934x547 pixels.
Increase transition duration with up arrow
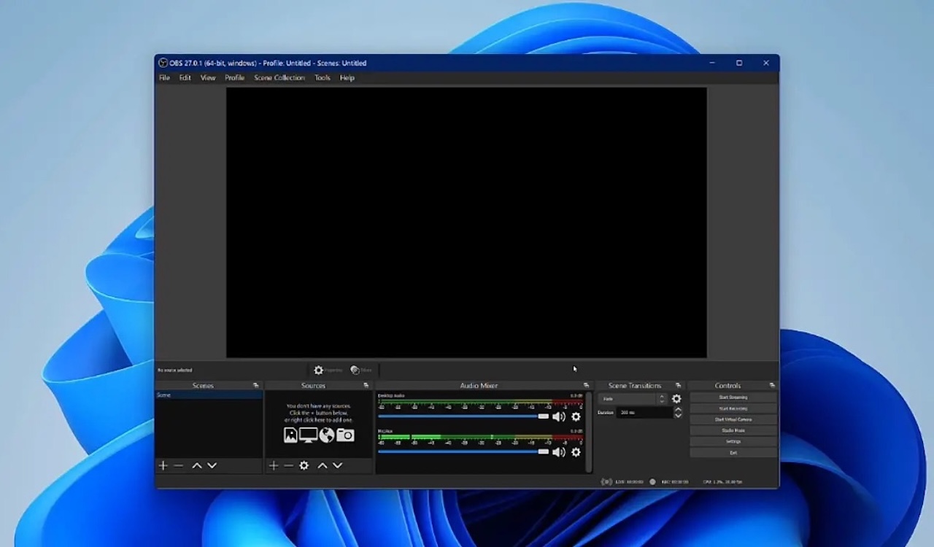click(678, 410)
